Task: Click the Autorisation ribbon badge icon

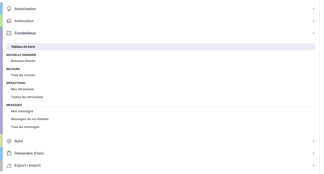Action: click(9, 9)
